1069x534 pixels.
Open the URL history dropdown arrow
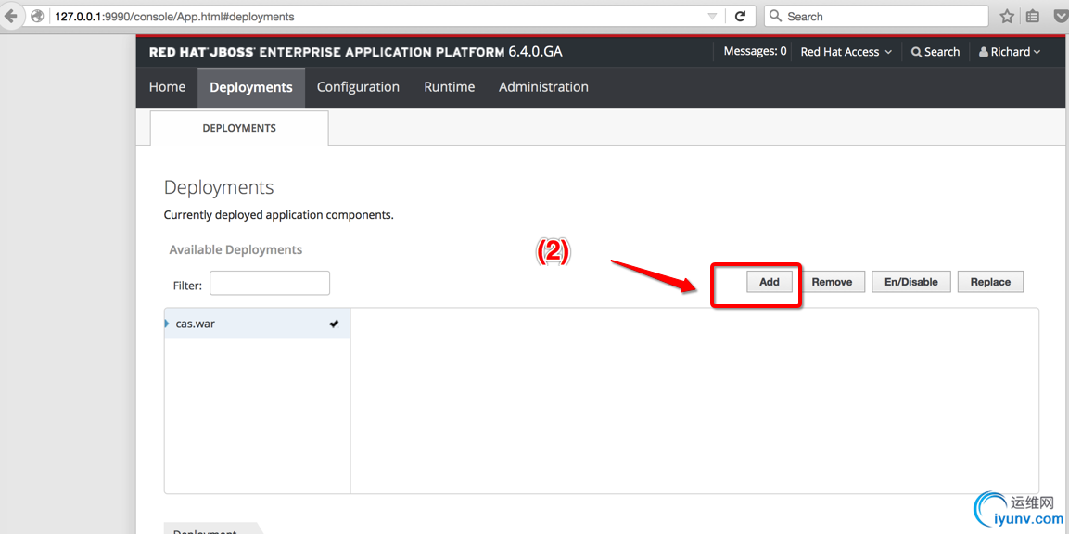click(712, 17)
